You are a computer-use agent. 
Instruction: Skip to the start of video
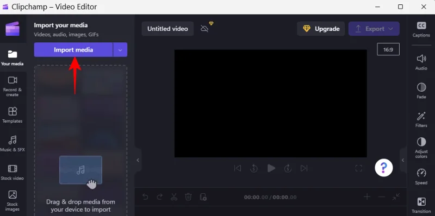238,168
